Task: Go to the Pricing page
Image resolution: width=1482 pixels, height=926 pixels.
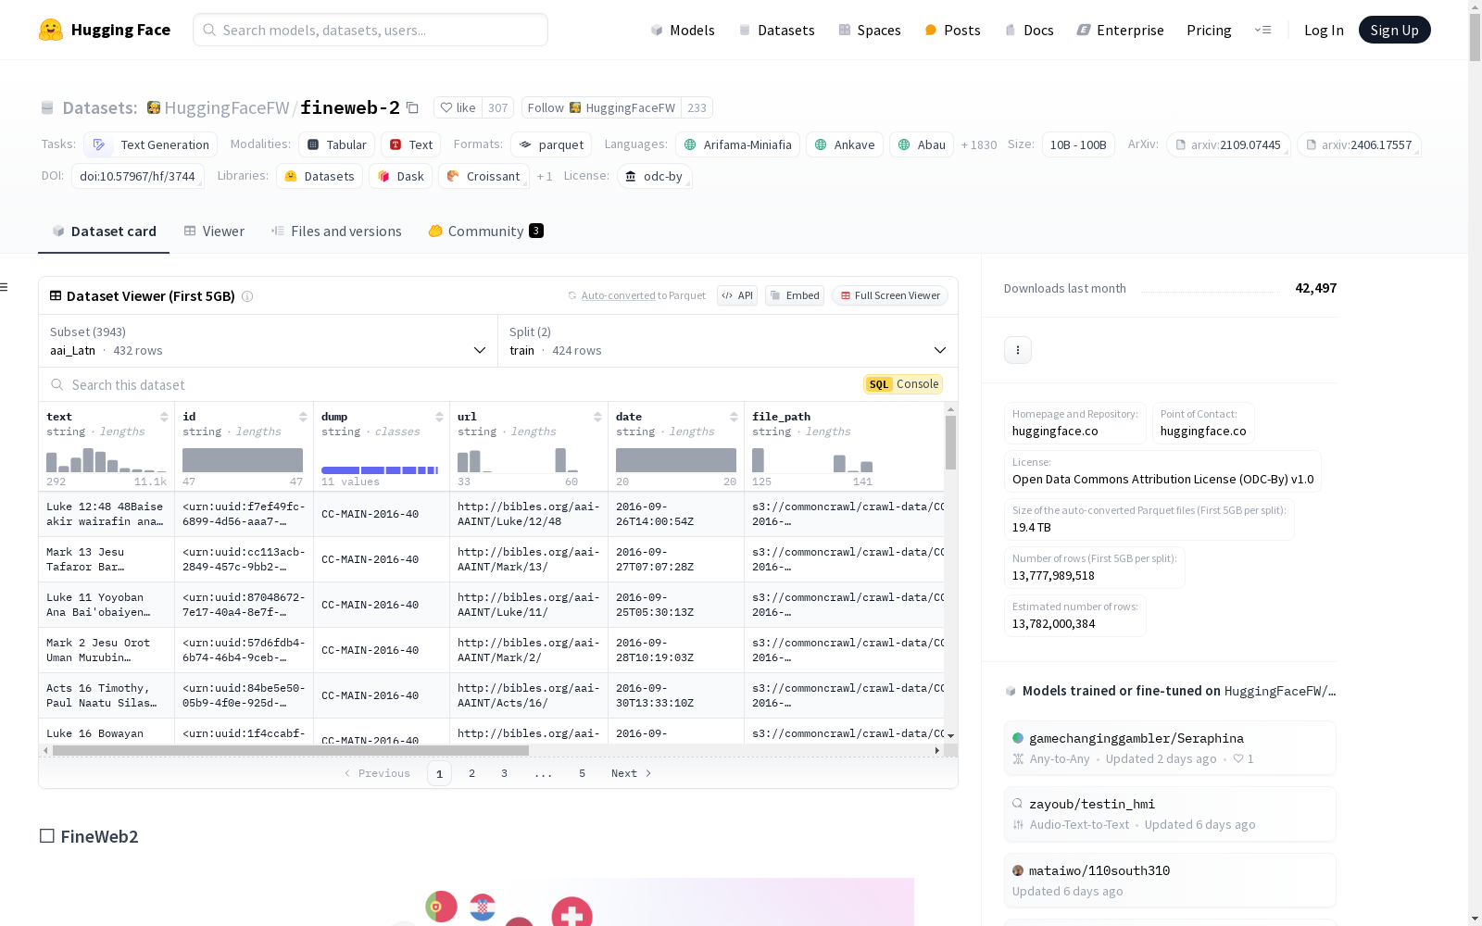Action: pos(1209,30)
